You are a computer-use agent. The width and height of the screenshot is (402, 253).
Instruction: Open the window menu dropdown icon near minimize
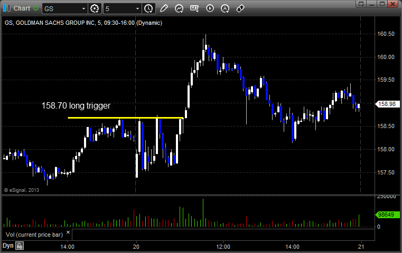pos(361,4)
